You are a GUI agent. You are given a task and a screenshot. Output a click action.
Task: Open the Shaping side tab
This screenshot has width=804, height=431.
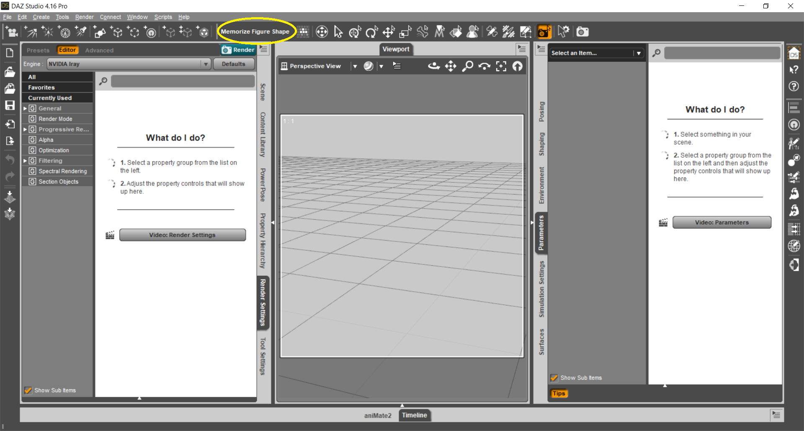[541, 144]
